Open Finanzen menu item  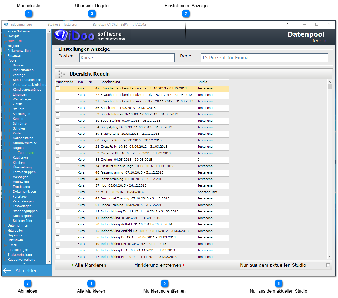point(14,56)
